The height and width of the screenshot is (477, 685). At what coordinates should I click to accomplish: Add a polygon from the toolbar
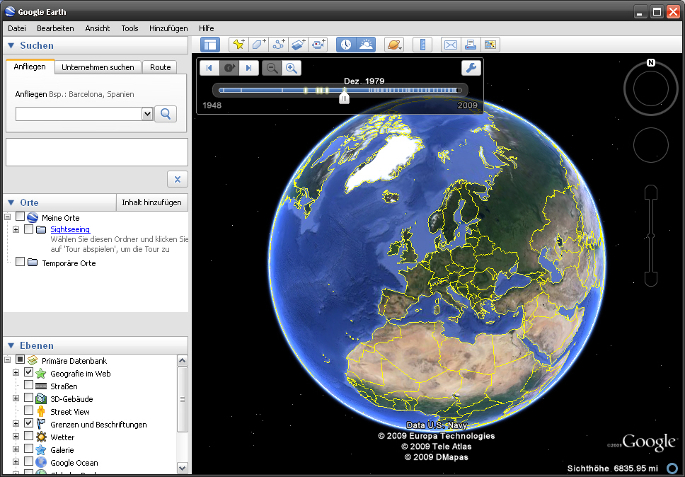click(258, 45)
